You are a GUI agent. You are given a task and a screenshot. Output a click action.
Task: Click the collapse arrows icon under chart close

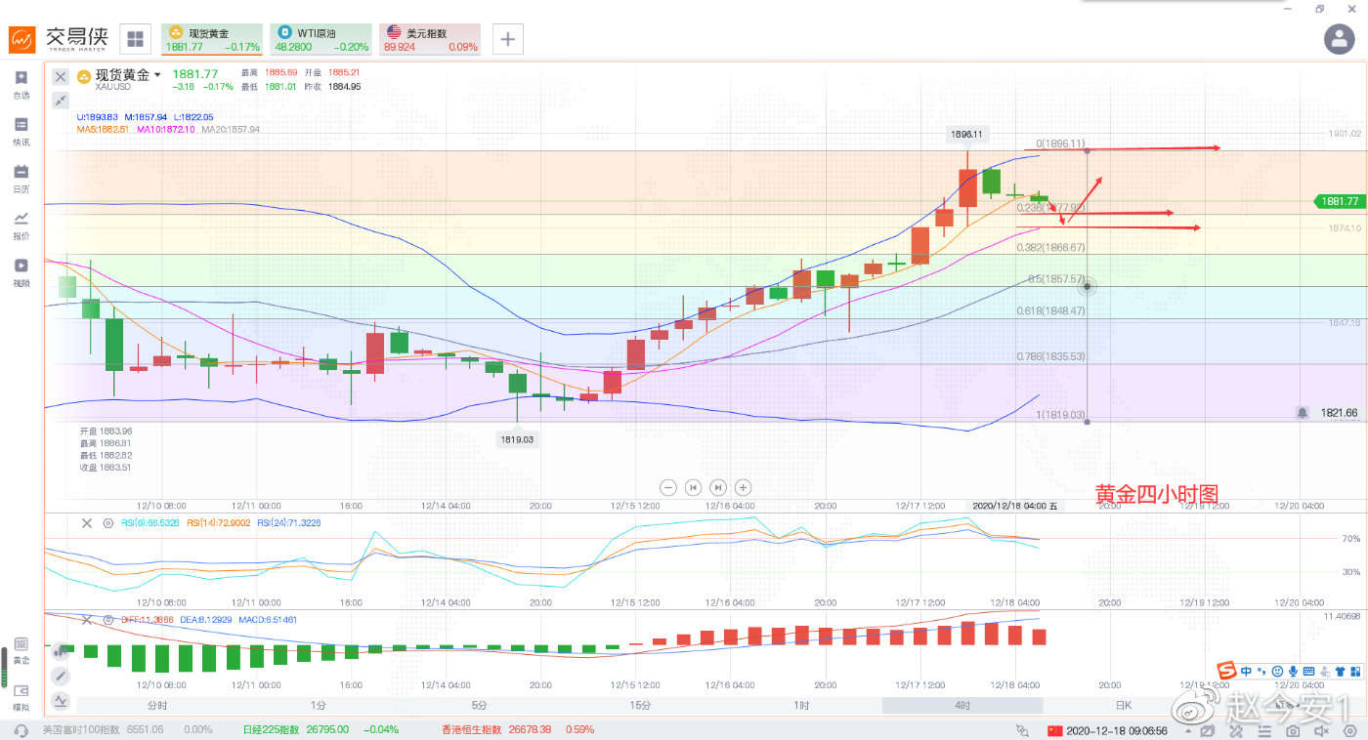point(61,100)
